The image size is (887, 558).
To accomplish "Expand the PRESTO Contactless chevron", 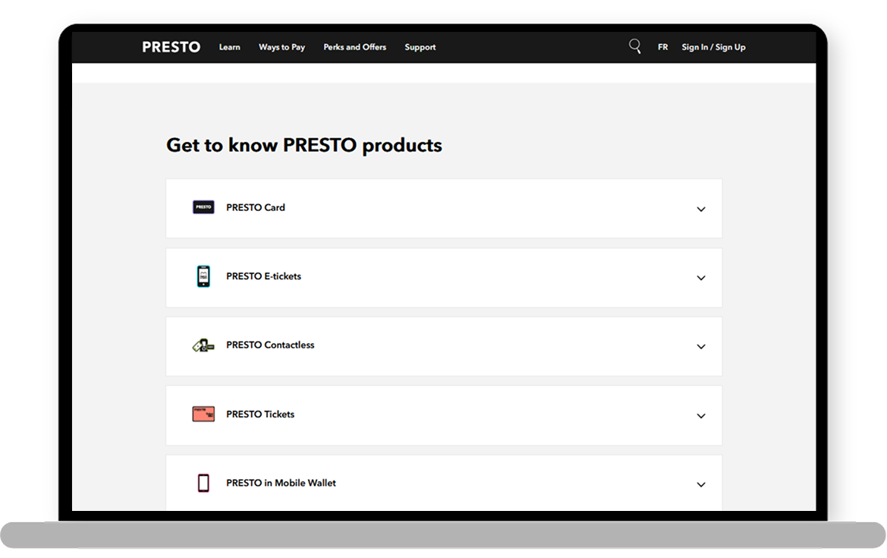I will 701,346.
